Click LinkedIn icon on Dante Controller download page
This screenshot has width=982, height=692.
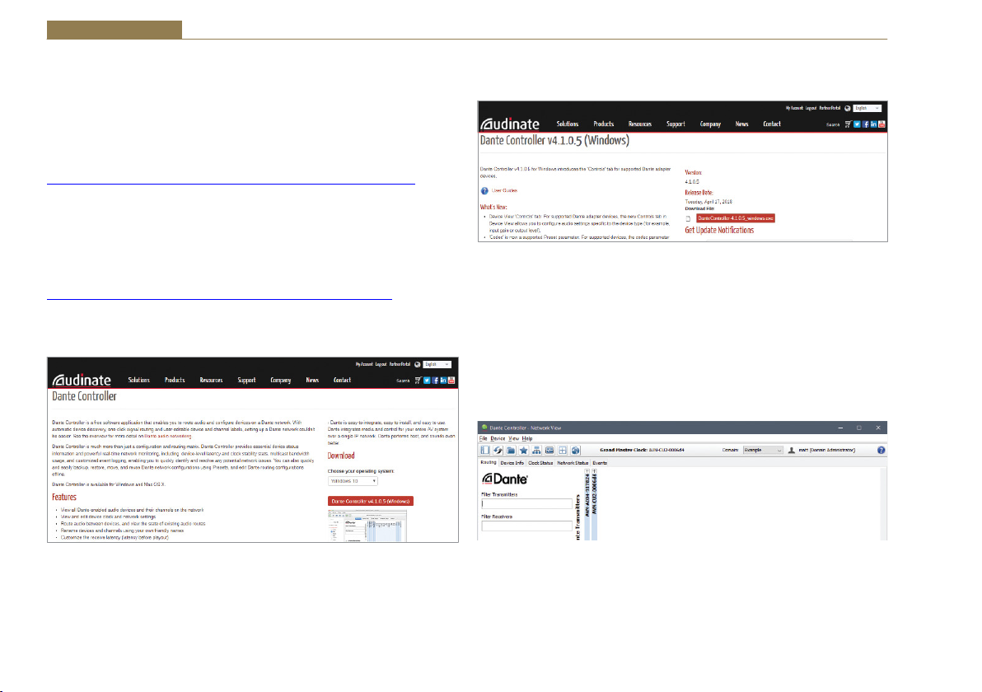click(x=443, y=380)
